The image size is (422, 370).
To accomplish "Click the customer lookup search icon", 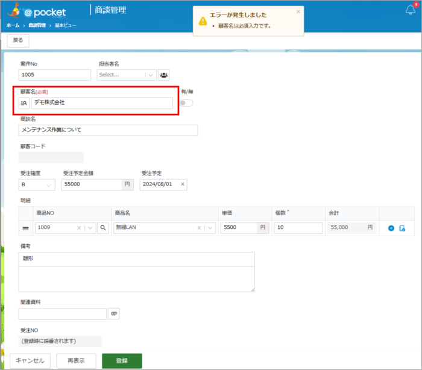I will pos(24,103).
